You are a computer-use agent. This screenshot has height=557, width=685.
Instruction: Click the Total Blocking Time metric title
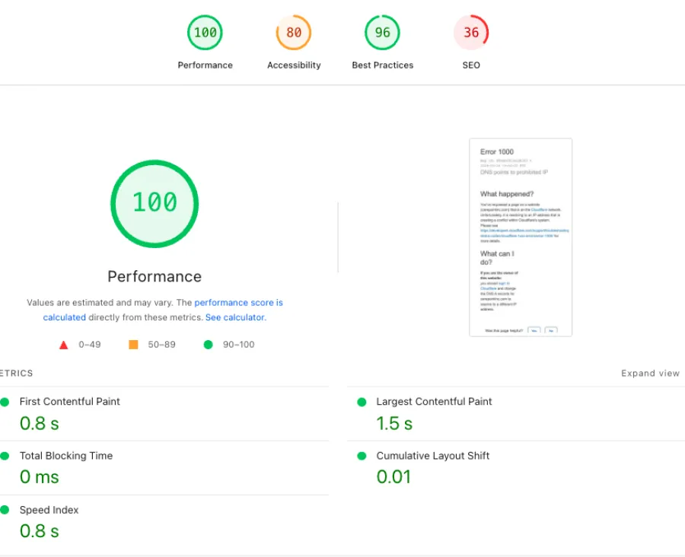[66, 456]
